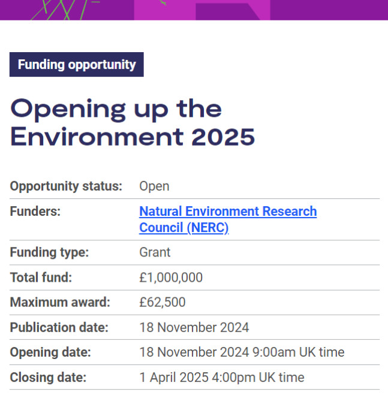The height and width of the screenshot is (413, 388).
Task: Select the 1 April 2025 4:00pm closing value
Action: (222, 377)
